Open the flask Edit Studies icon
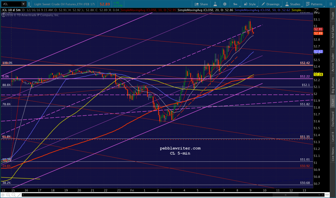336x198 pixels. click(215, 4)
